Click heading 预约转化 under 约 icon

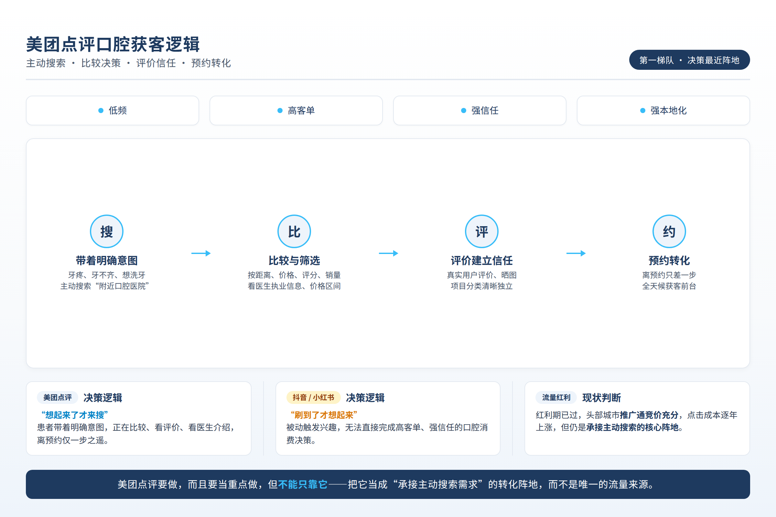pos(669,260)
